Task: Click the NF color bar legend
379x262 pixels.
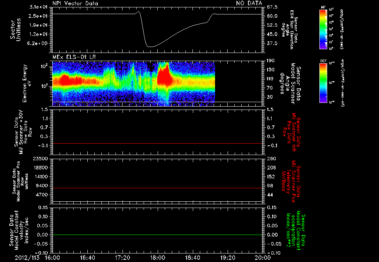Action: click(323, 29)
